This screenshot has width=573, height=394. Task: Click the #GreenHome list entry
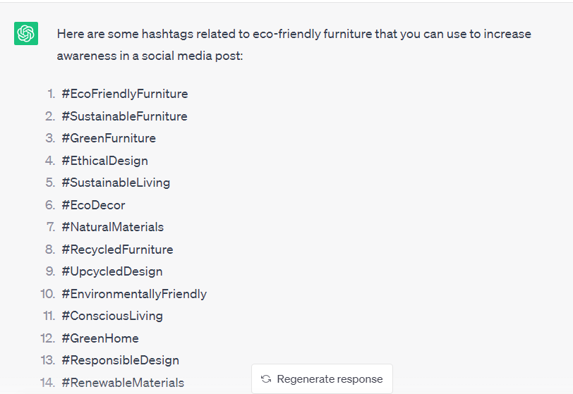pyautogui.click(x=100, y=338)
